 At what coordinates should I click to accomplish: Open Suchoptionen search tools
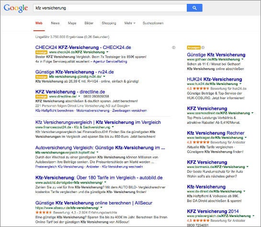click(x=153, y=23)
